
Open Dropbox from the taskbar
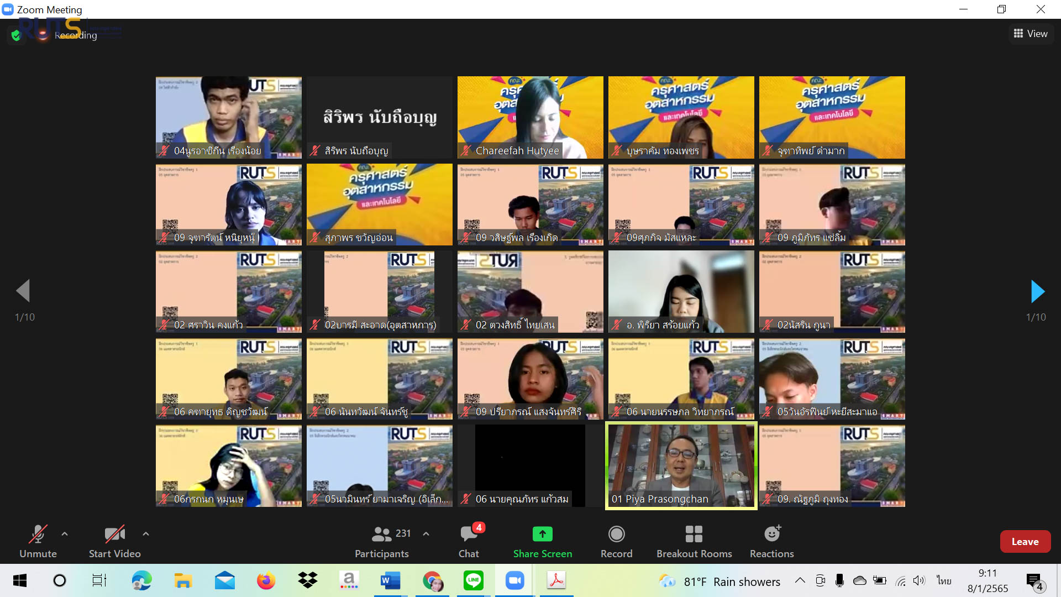point(307,580)
